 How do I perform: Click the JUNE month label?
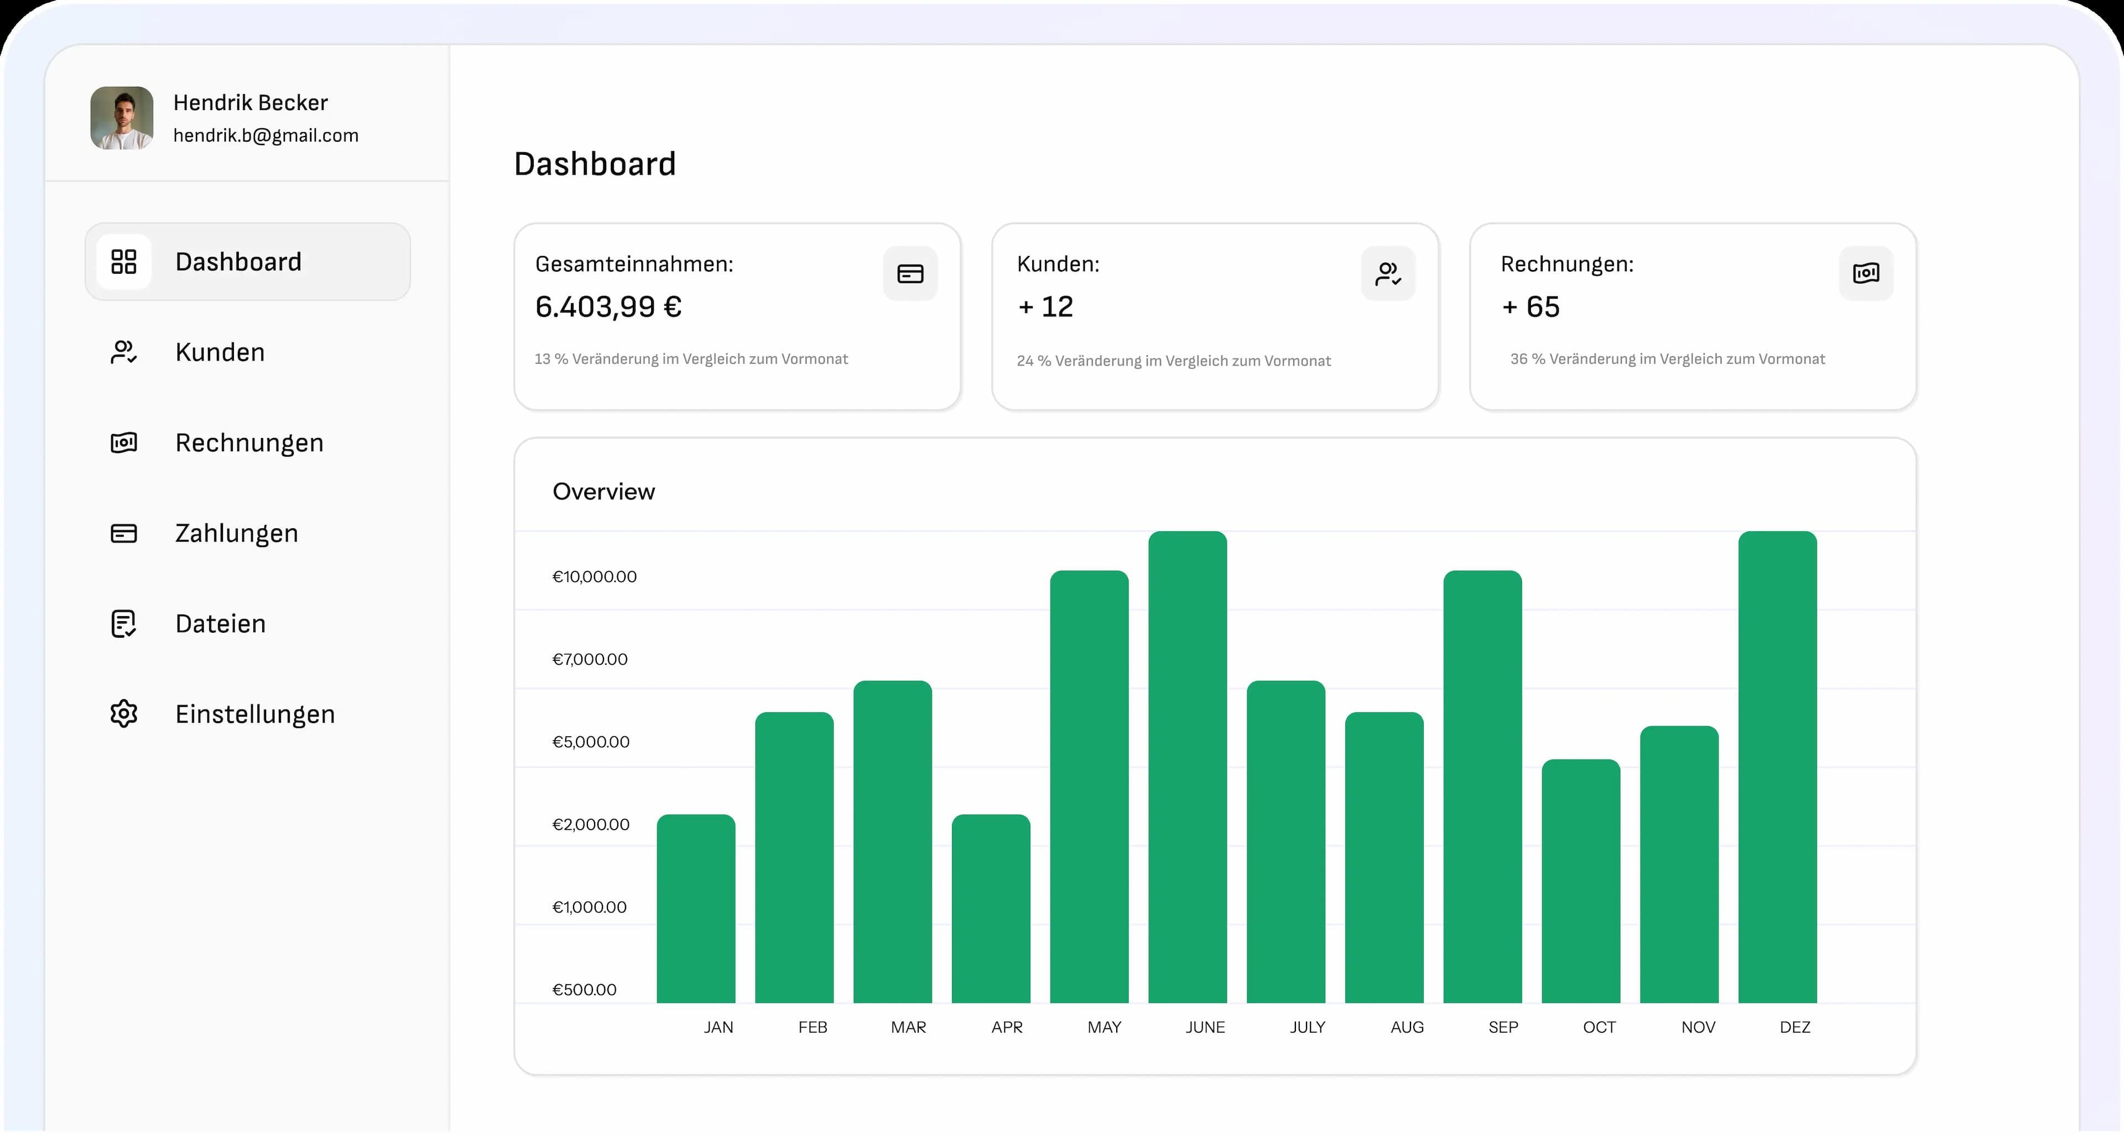(1205, 1027)
